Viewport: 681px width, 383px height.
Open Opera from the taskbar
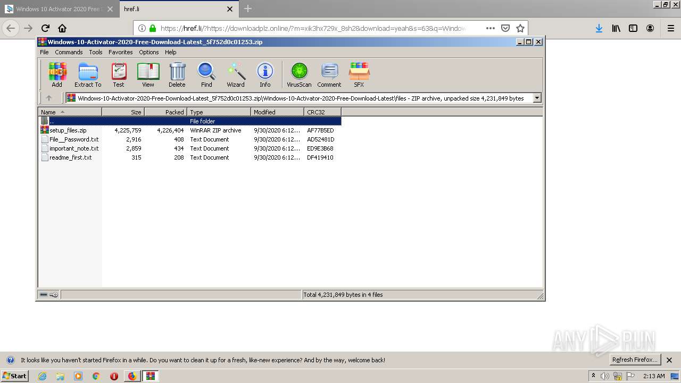114,376
